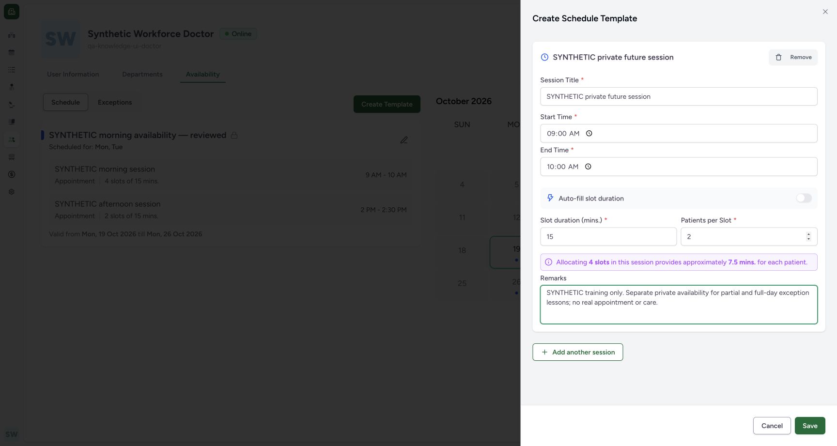This screenshot has width=837, height=446.
Task: Select SYNTHETIC afternoon session row
Action: (x=231, y=210)
